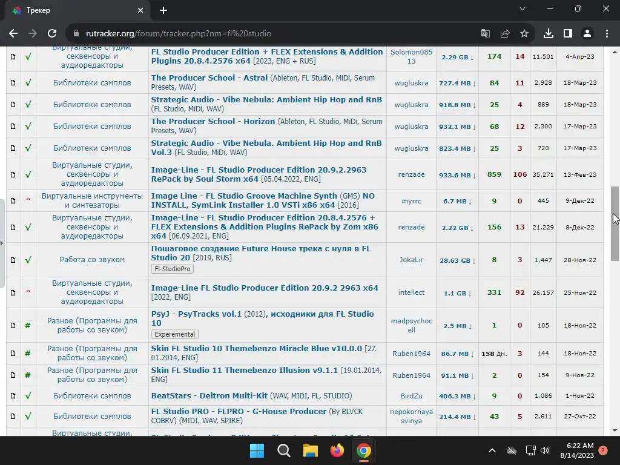Open Skin FL Studio 10 Themebenzo Miracle Blue topic

pyautogui.click(x=256, y=348)
